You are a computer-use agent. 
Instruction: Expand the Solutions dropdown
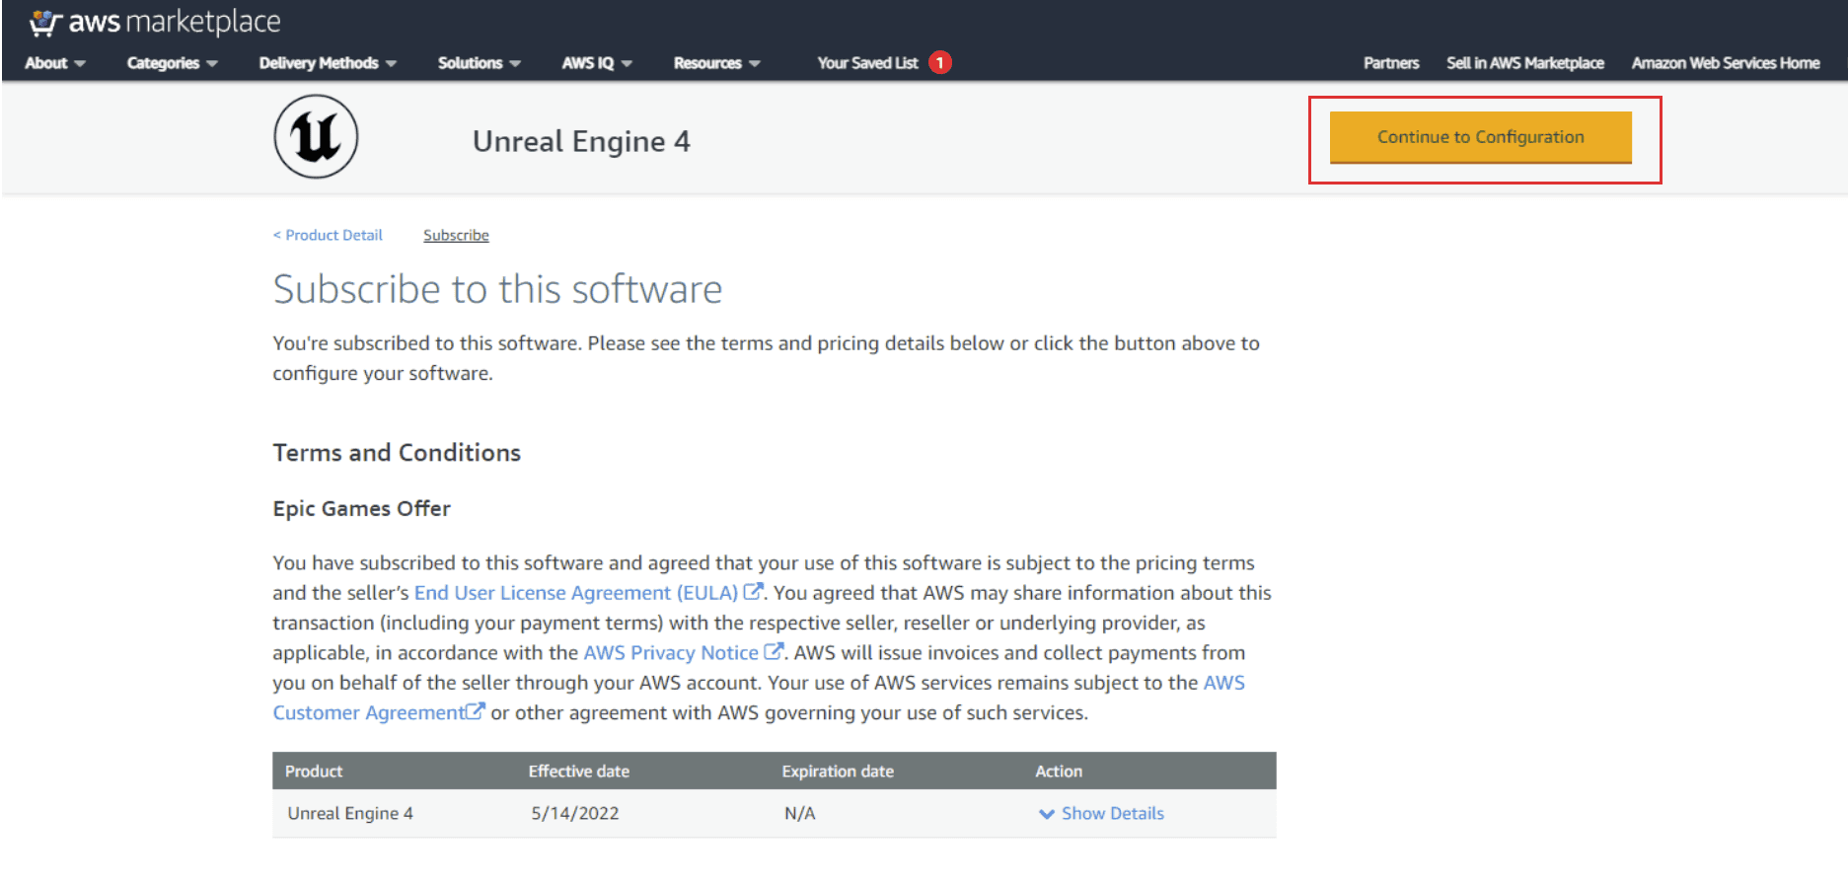480,63
